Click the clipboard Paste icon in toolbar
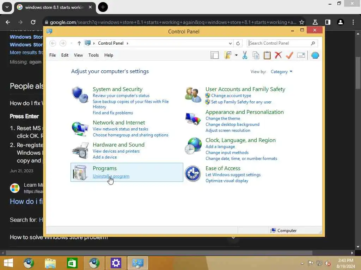This screenshot has width=361, height=270. tap(267, 55)
